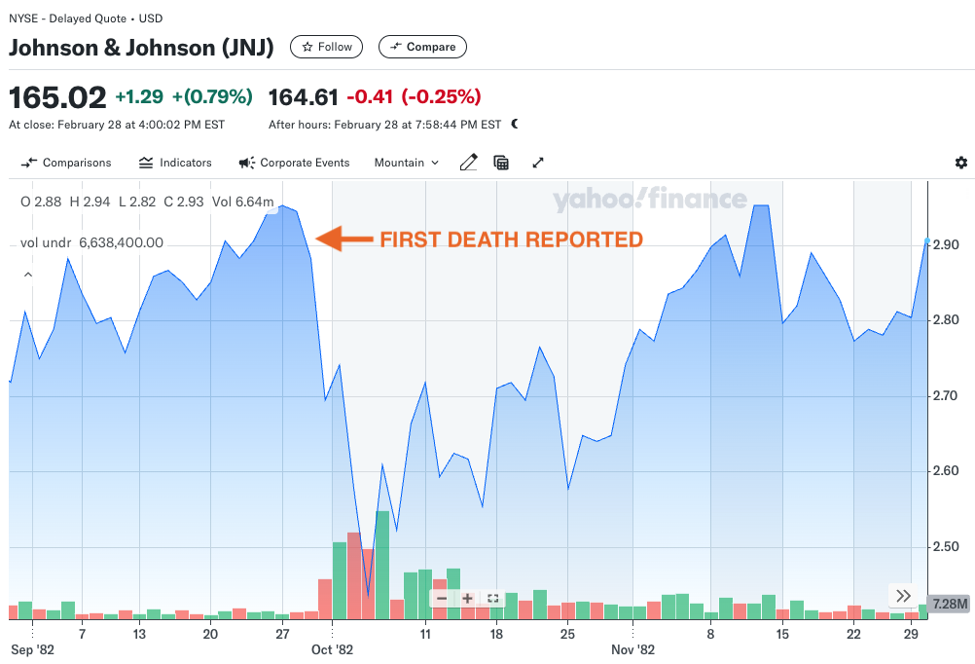Click the compare-arrows icon inside Compare button
This screenshot has width=975, height=664.
[x=393, y=47]
